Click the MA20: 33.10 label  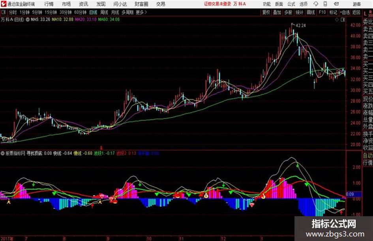(86, 19)
